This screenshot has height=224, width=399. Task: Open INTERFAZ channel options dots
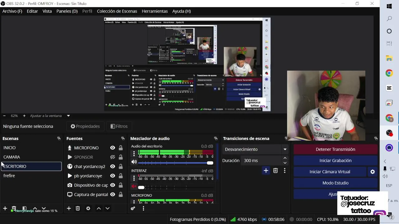134,178
